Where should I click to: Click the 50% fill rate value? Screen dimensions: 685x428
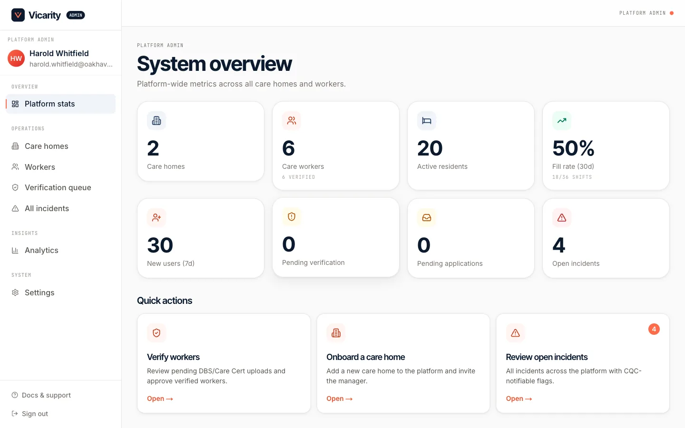573,148
